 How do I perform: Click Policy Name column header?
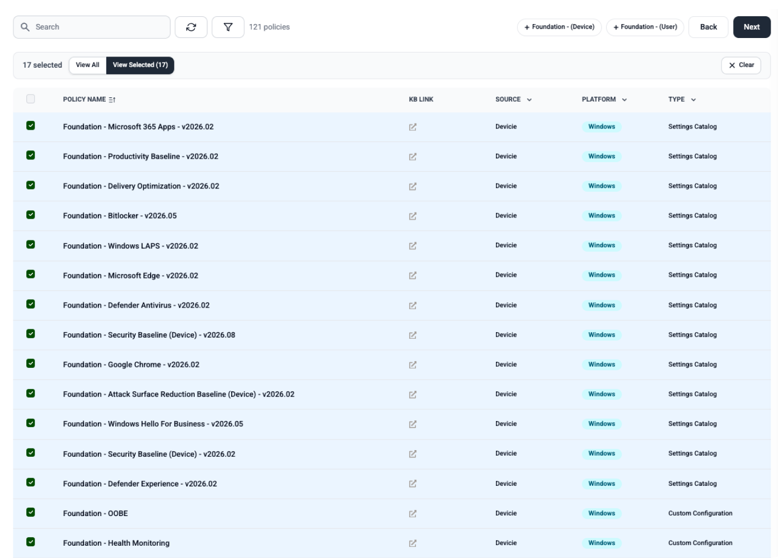85,99
